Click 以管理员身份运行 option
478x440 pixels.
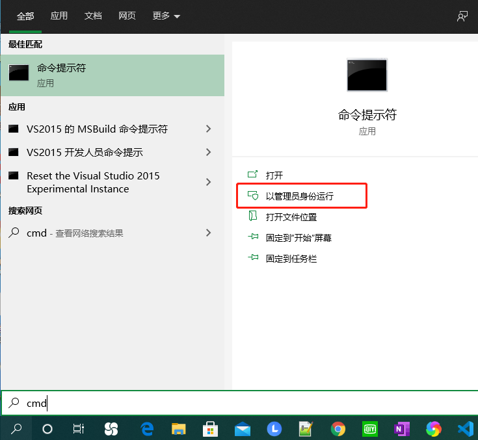pos(299,196)
